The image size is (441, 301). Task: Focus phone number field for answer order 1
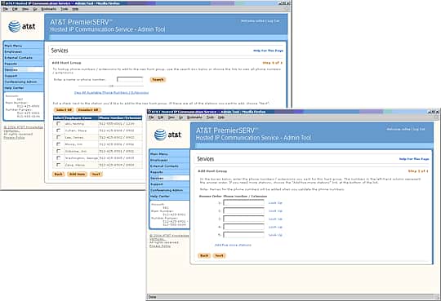[244, 202]
